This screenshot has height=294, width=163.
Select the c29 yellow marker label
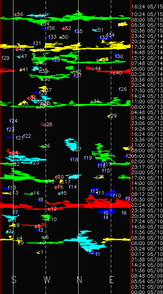click(113, 116)
